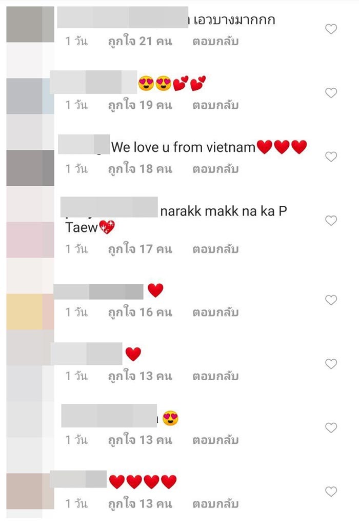Open avatar of the Vietnam commenter
359x528 pixels.
pos(30,168)
